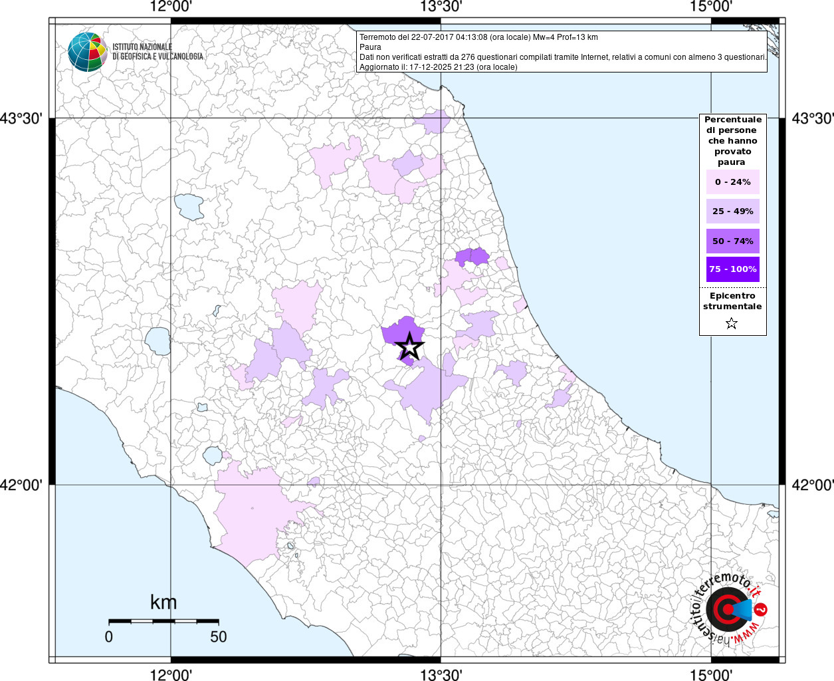The image size is (834, 681).
Task: Select the 50 - 74% legend swatch
Action: (732, 241)
